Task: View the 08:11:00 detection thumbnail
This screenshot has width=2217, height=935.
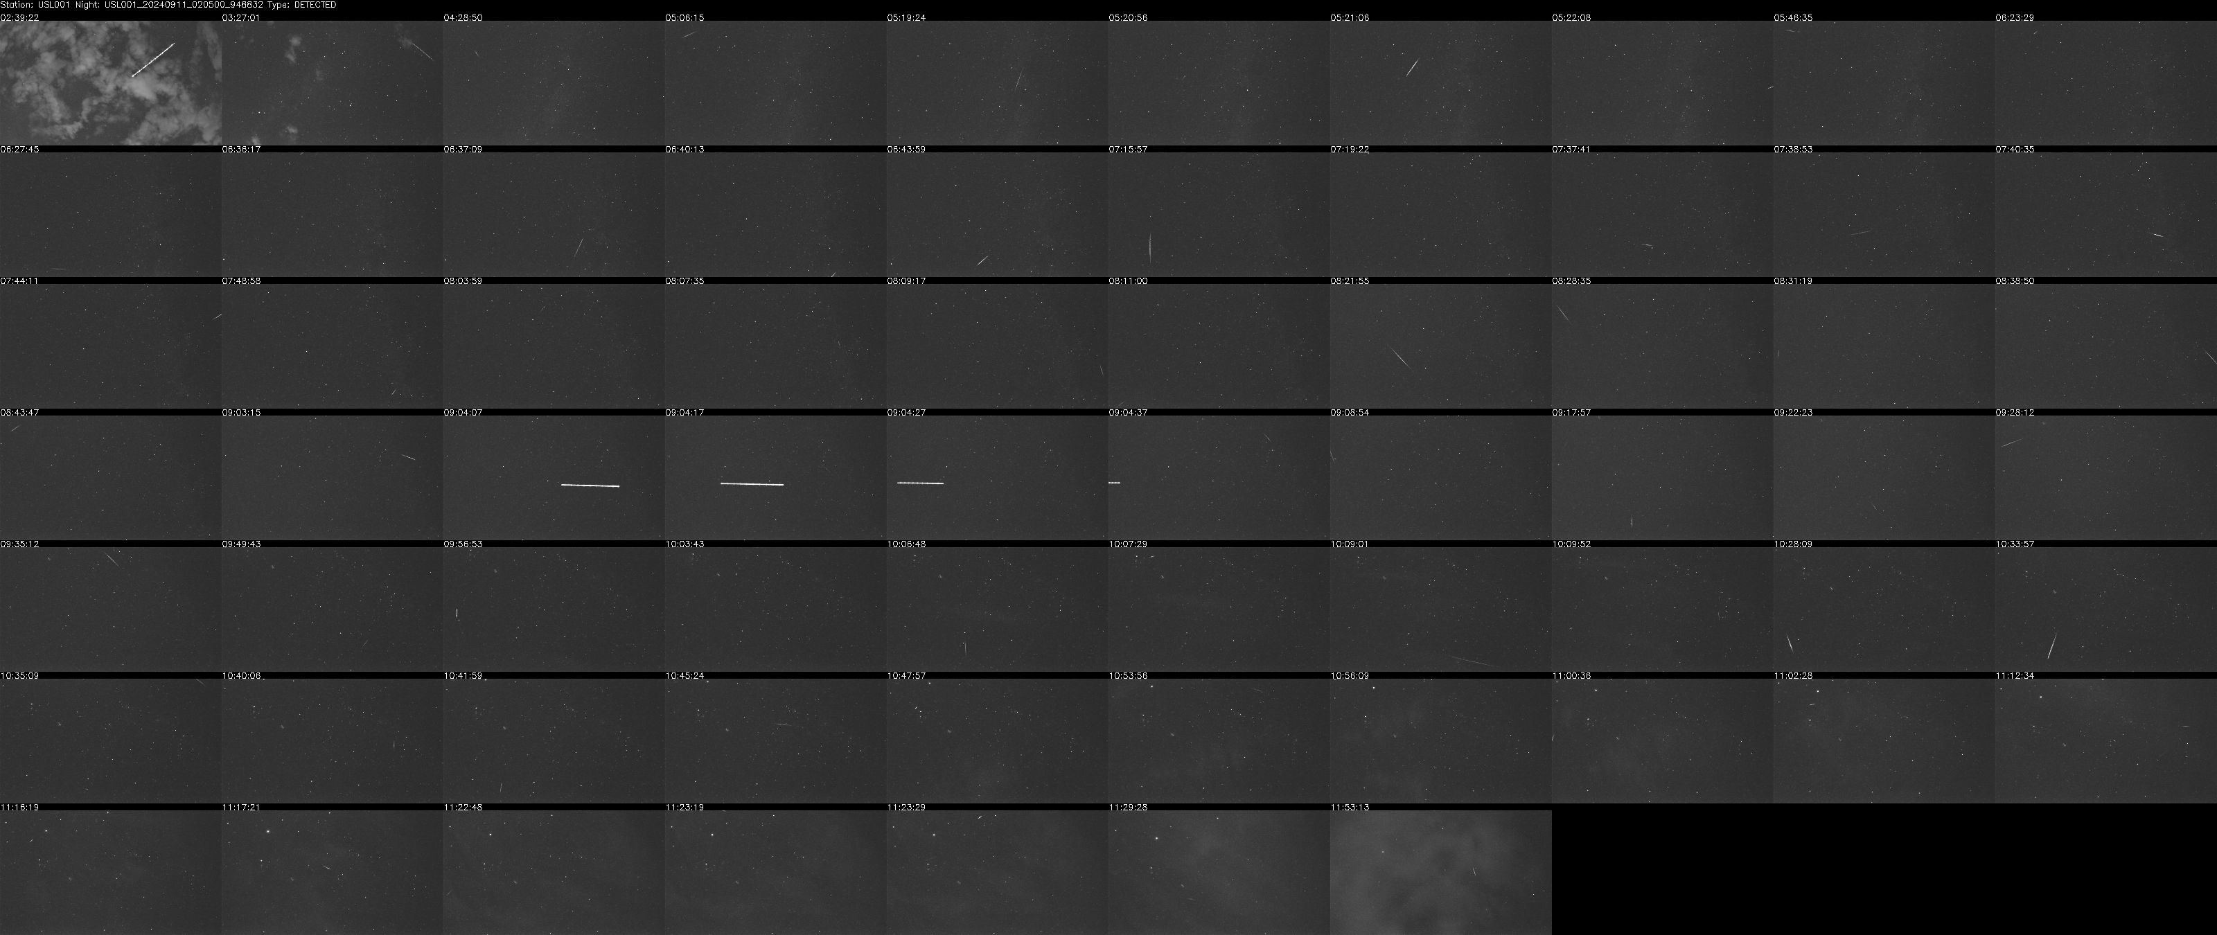Action: click(x=1219, y=346)
